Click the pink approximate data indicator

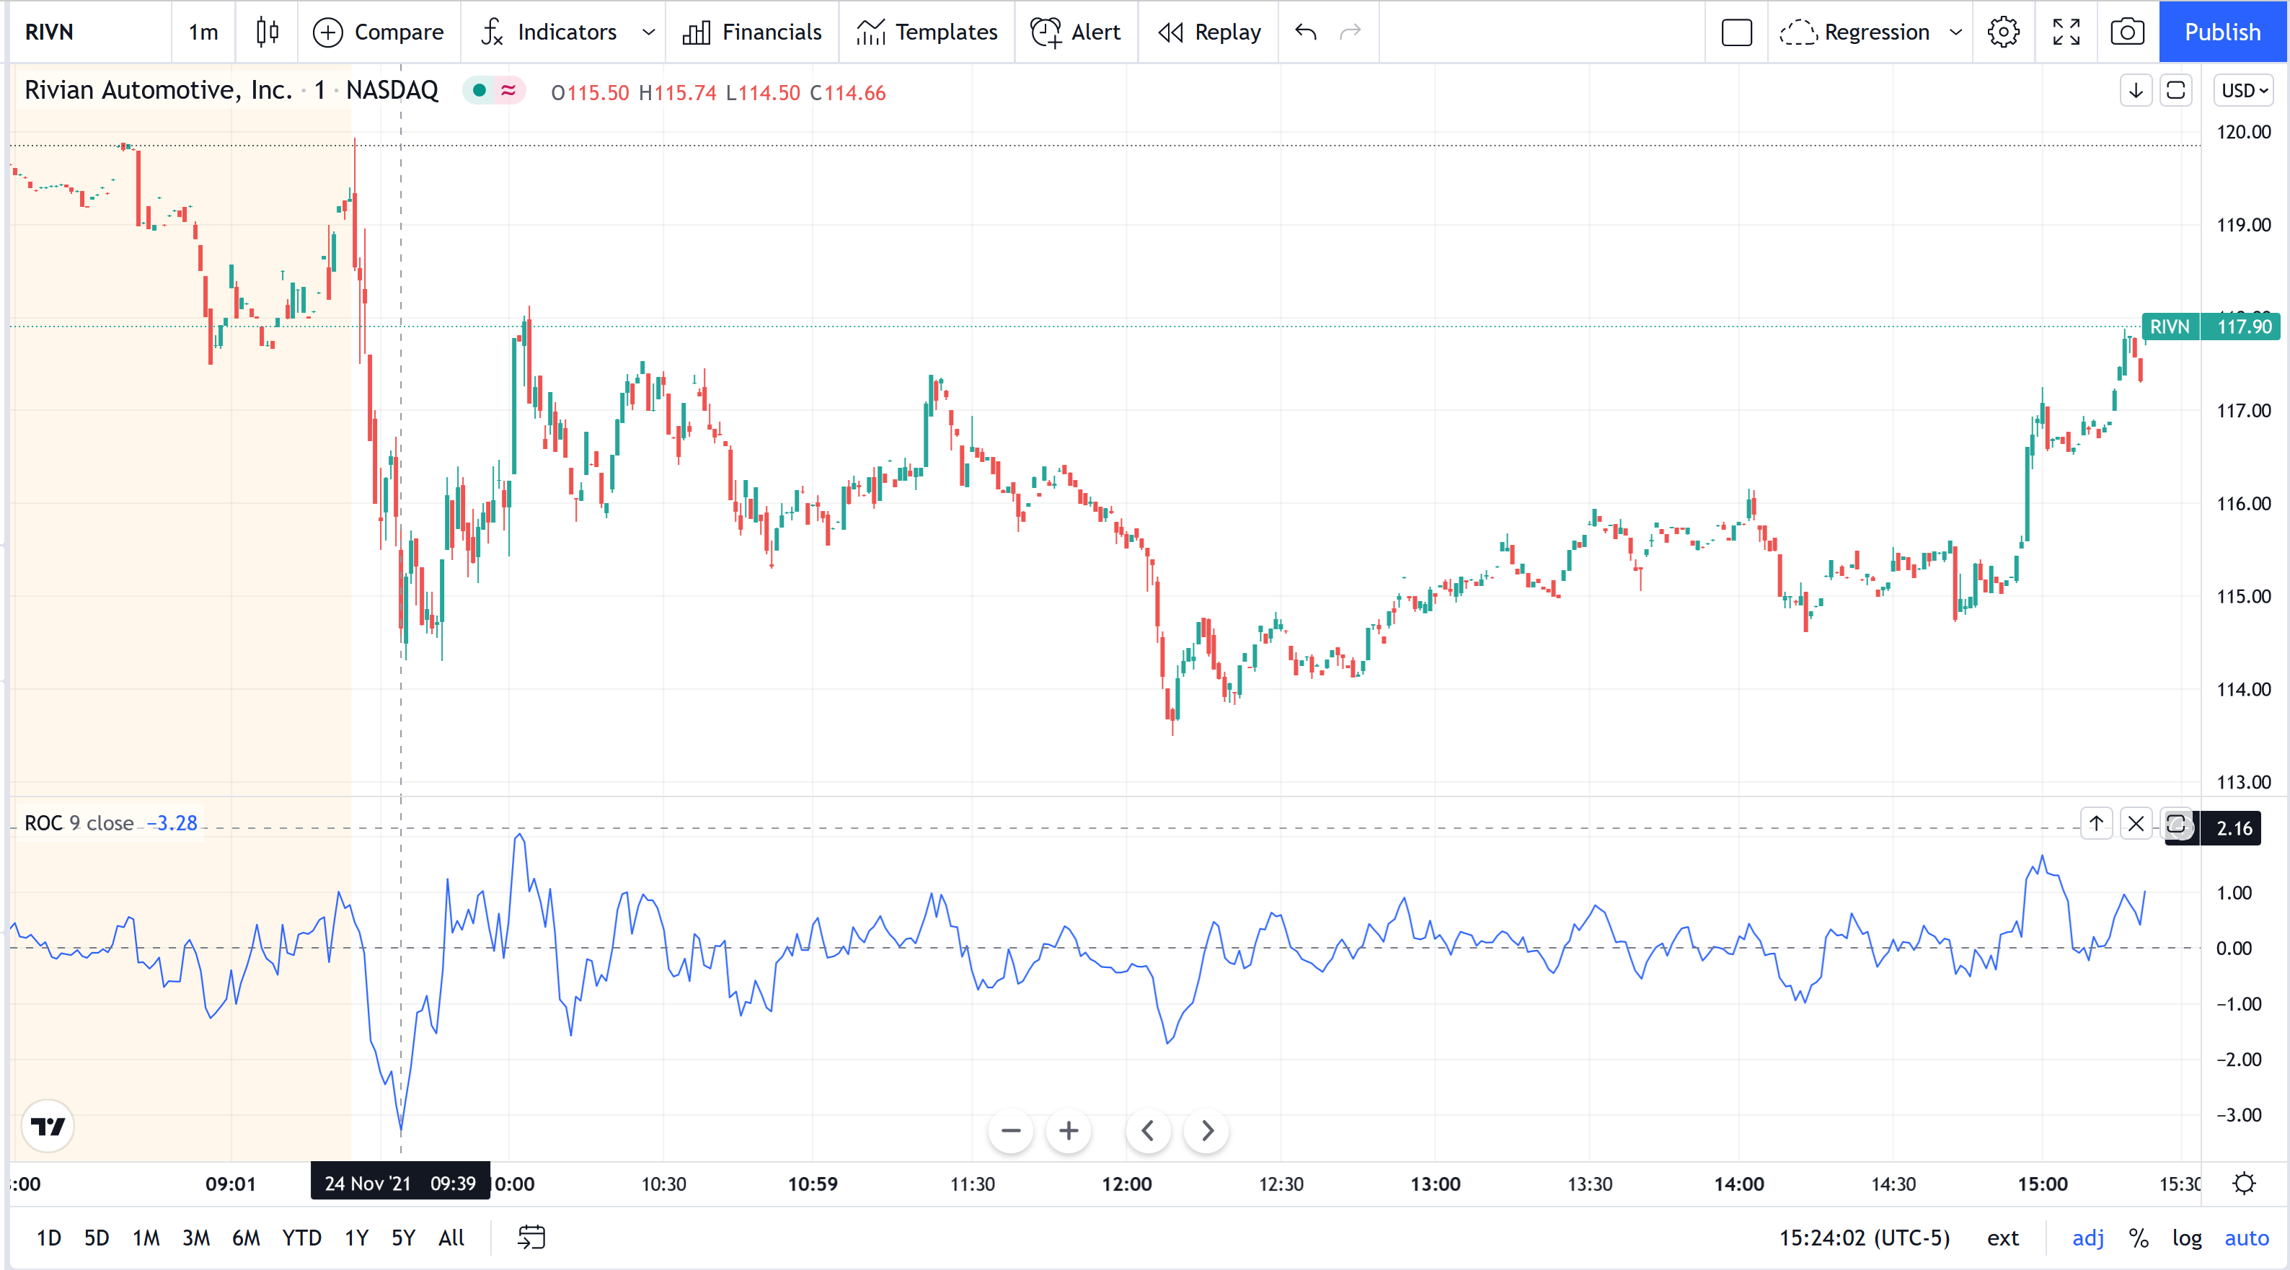click(508, 90)
